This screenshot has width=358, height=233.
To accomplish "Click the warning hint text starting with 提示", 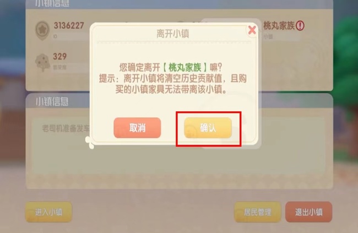I will pos(172,84).
